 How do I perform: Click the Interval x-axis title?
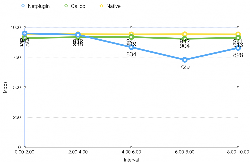(131, 160)
